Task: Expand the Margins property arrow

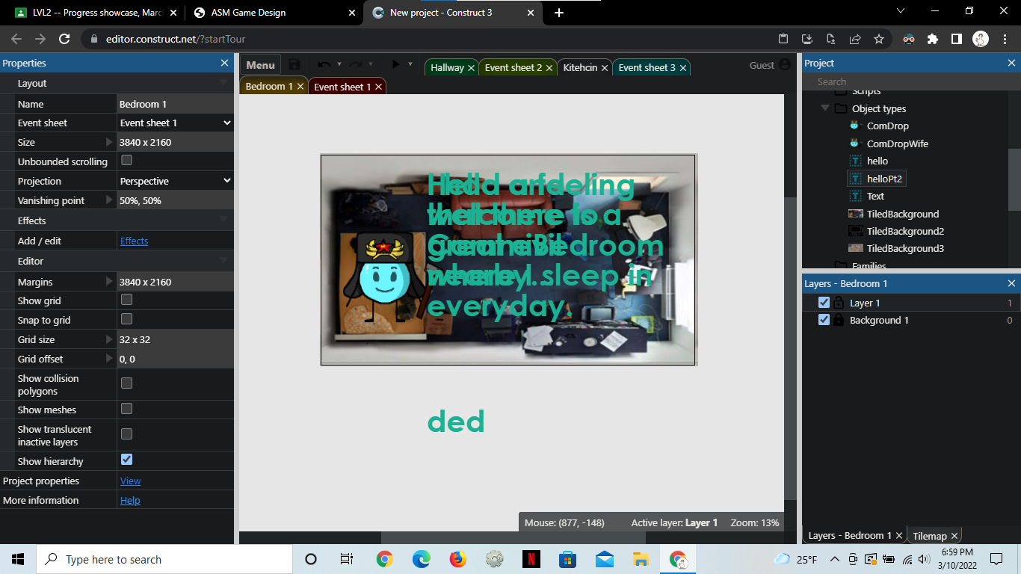Action: [110, 282]
